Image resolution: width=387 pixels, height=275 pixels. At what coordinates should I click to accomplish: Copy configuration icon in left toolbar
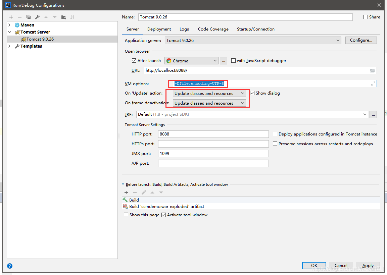(x=29, y=17)
